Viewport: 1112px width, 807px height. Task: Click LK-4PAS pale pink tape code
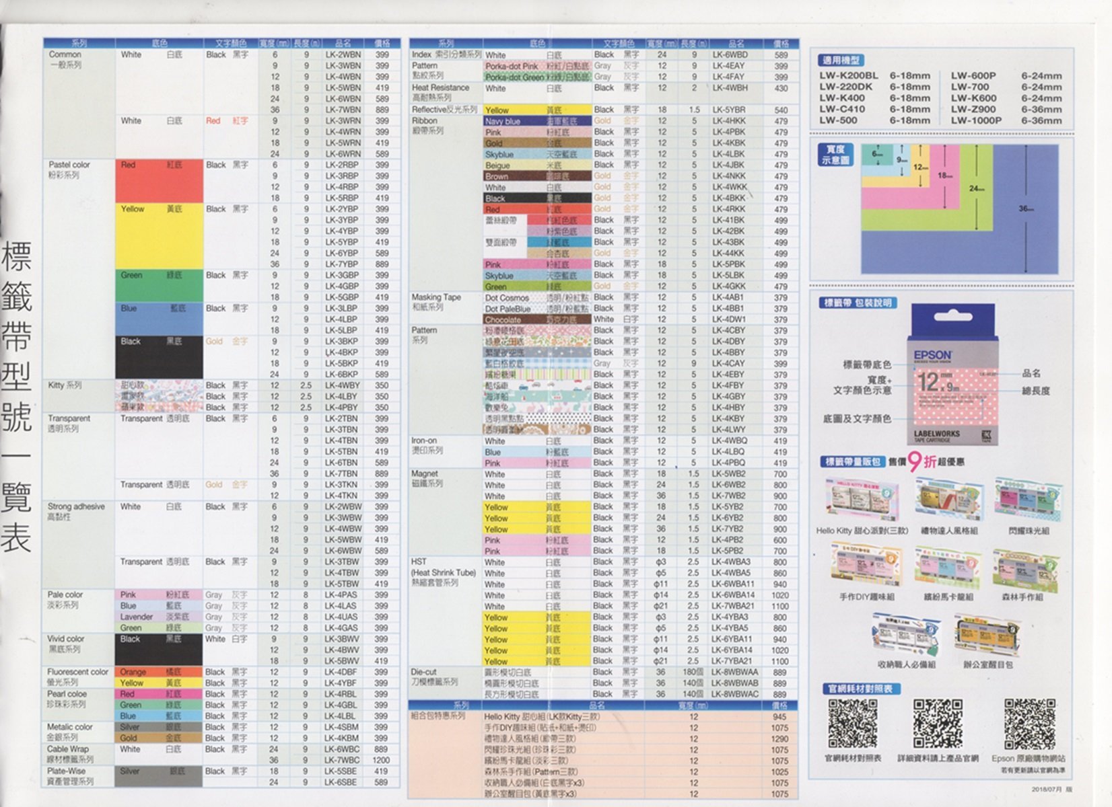(343, 595)
